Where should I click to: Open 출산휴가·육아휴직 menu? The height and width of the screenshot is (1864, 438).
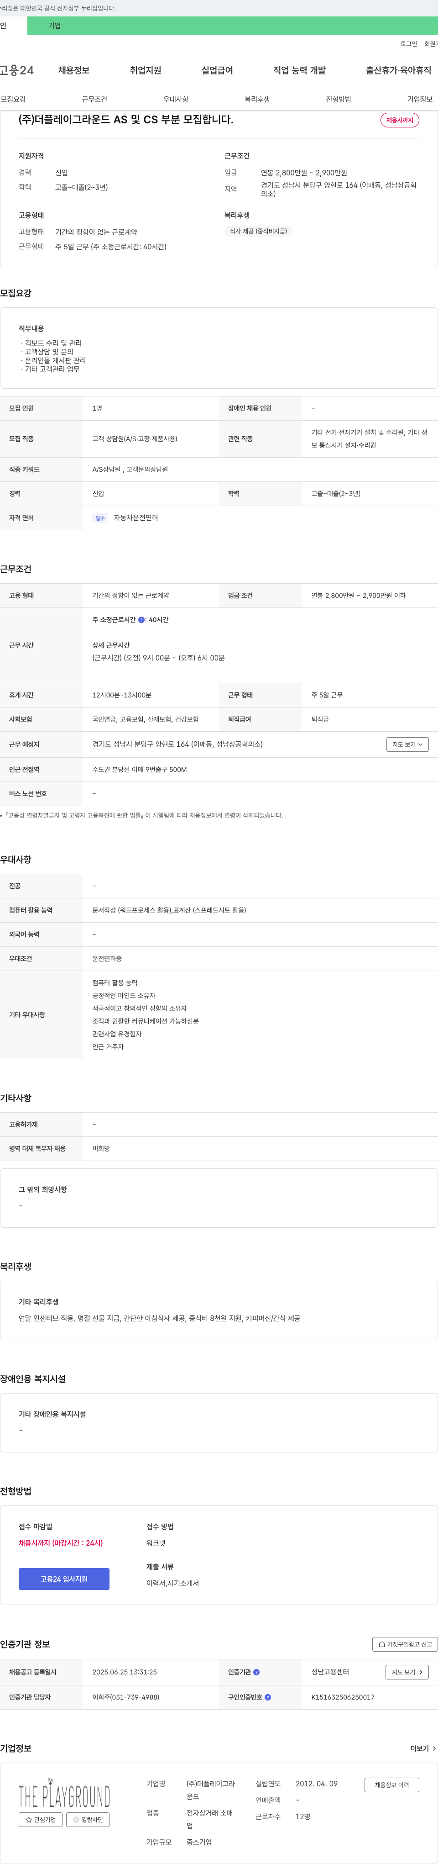(x=398, y=70)
